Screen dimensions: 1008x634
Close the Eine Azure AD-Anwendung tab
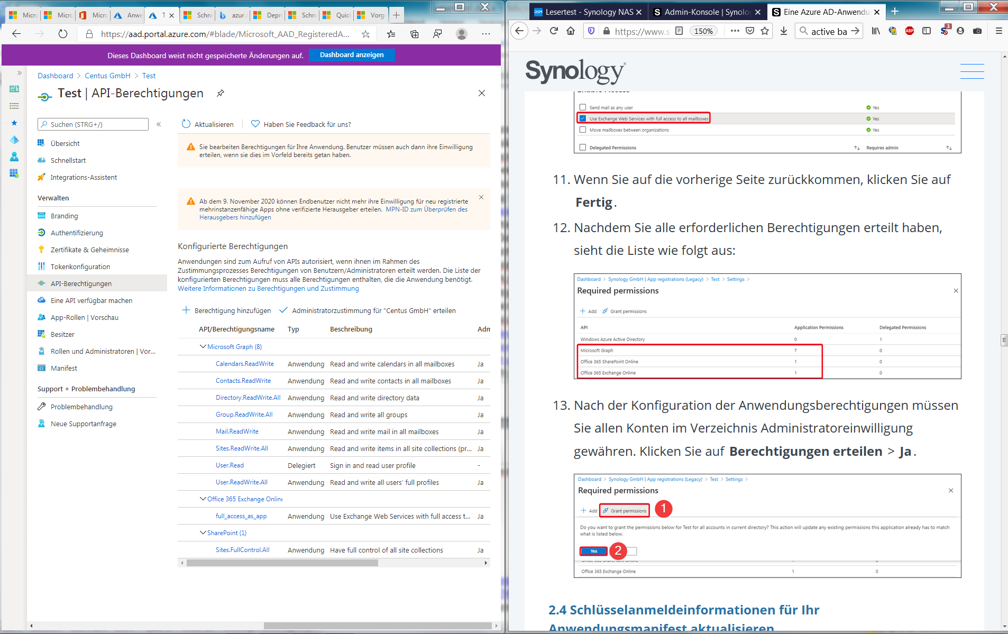point(877,12)
